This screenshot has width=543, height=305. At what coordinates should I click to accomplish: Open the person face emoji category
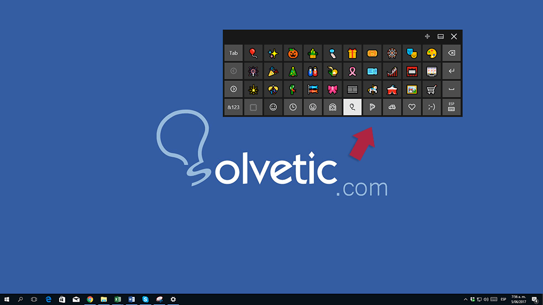(332, 107)
